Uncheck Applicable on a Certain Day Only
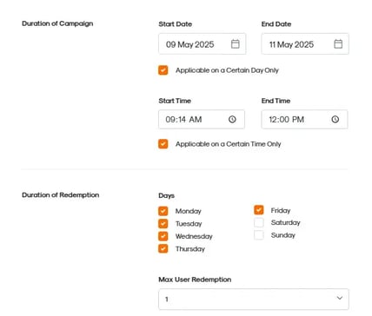Screen dimensions: 372x316 163,70
